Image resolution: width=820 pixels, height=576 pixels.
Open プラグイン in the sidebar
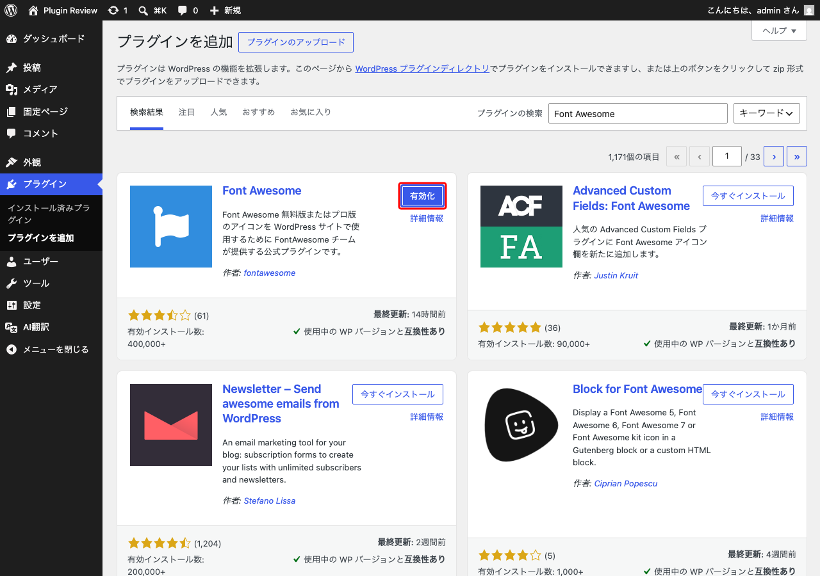[51, 184]
